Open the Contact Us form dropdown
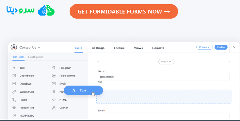Image resolution: width=240 pixels, height=121 pixels. point(30,48)
